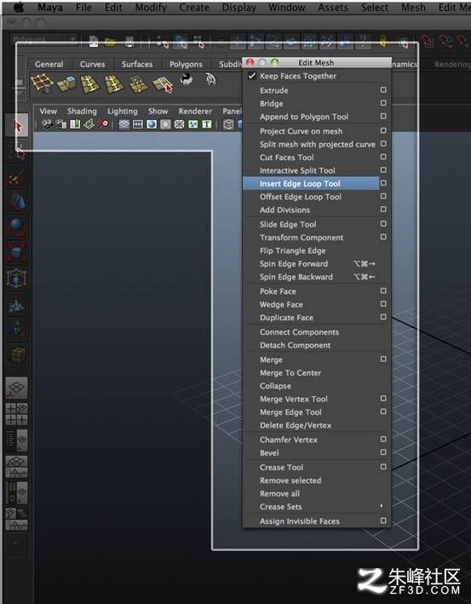Image resolution: width=471 pixels, height=604 pixels.
Task: Open the Polygons shelf tab
Action: [x=186, y=65]
